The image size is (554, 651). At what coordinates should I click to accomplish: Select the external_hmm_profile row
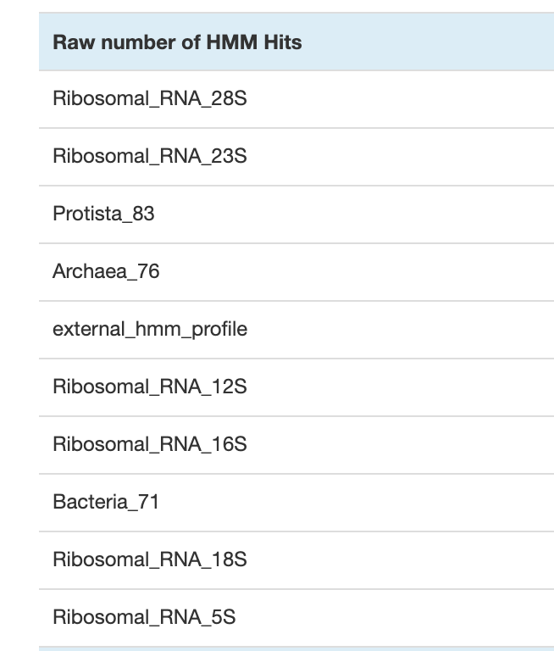tap(150, 329)
